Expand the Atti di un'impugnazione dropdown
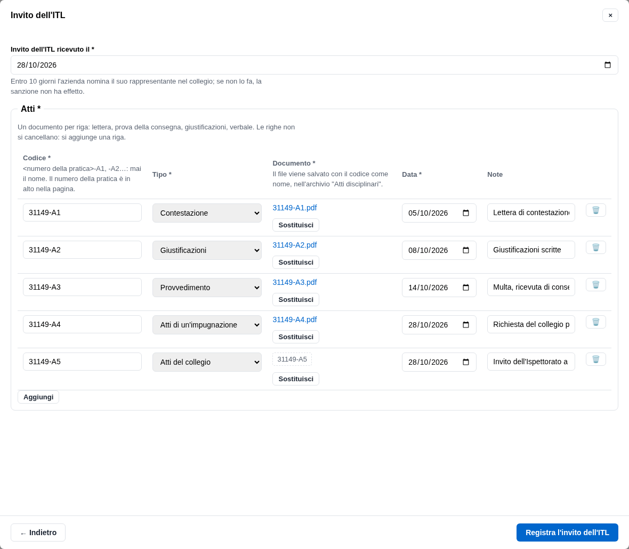The height and width of the screenshot is (549, 629). pos(207,325)
